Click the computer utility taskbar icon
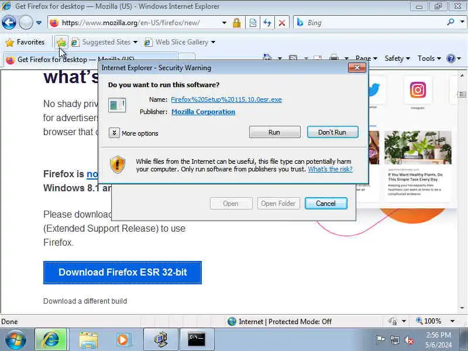Viewport: 468px width, 351px height. coord(161,340)
